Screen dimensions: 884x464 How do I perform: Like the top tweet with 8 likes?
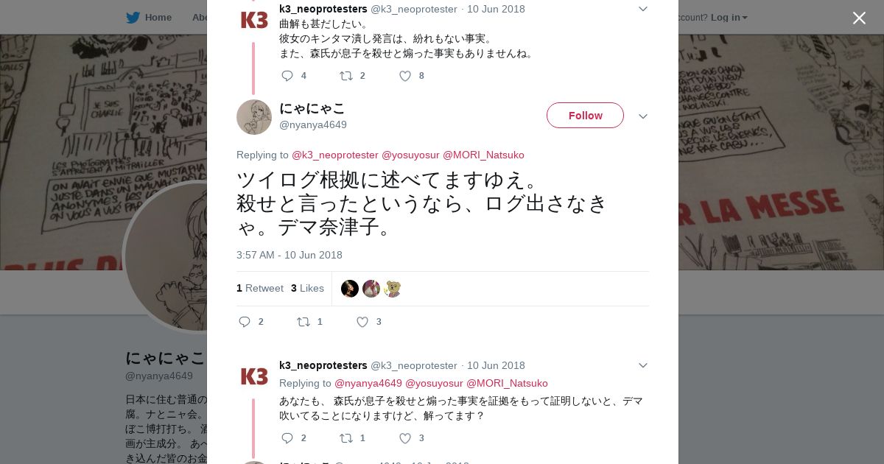coord(405,76)
